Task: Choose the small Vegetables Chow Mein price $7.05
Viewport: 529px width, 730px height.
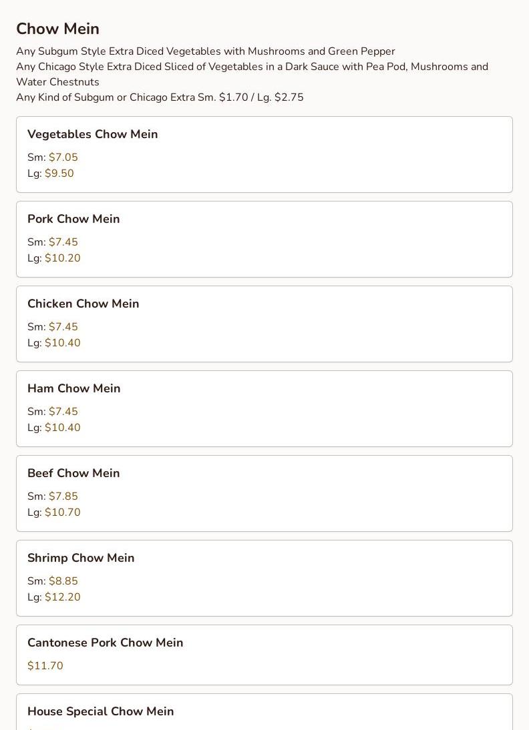Action: 63,157
